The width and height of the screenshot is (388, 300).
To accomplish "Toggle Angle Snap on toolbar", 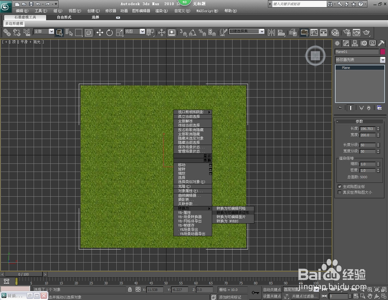I will click(193, 33).
